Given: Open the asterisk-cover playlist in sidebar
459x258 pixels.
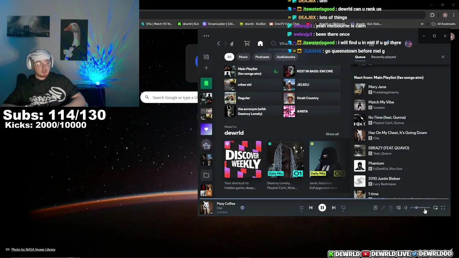Looking at the screenshot, I should [x=206, y=145].
